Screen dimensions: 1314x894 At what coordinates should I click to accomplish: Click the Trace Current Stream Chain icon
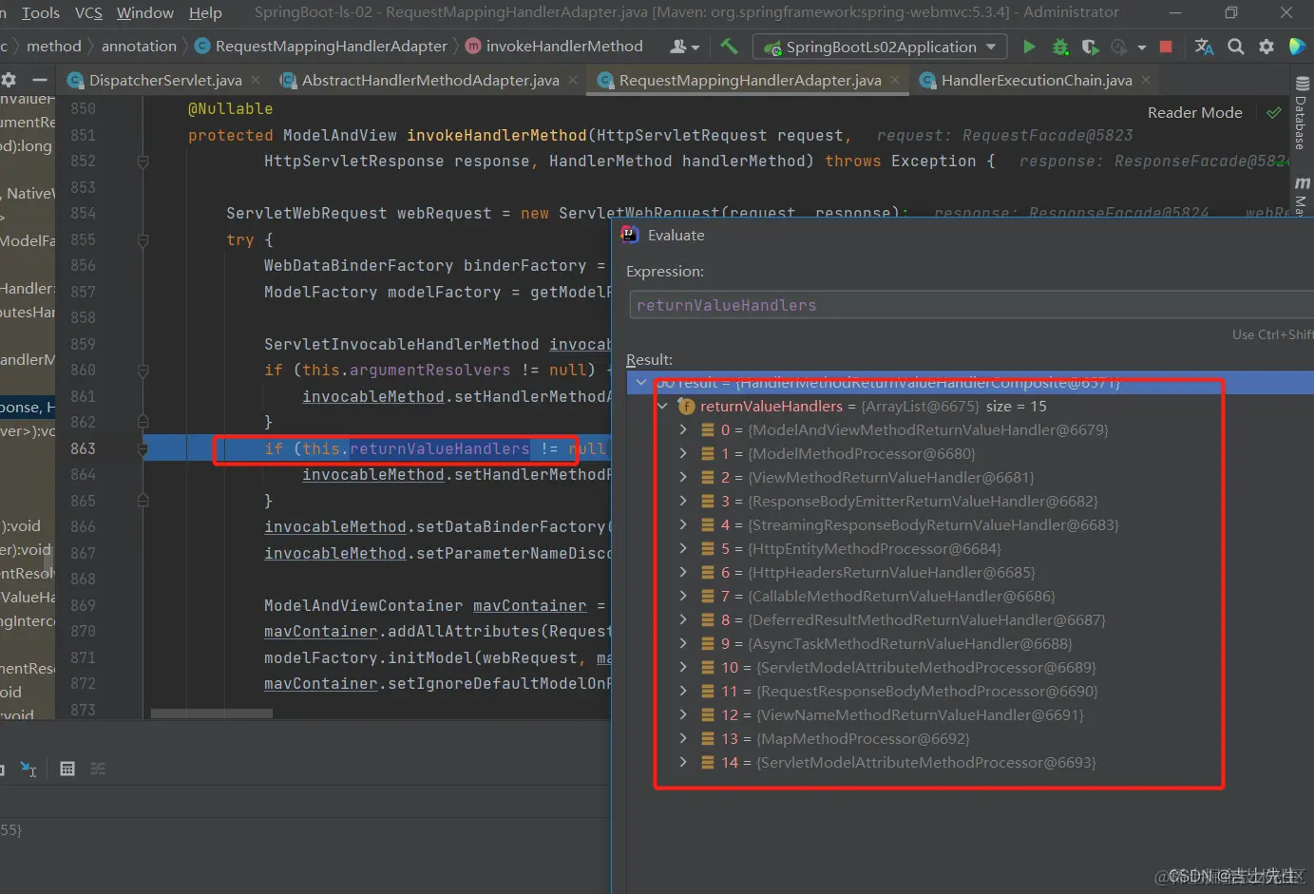pos(98,769)
